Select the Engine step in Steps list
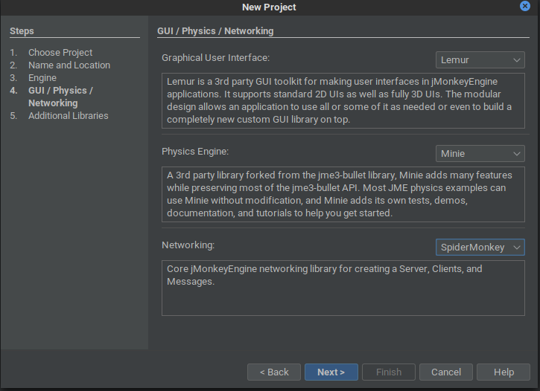540x391 pixels. [42, 78]
